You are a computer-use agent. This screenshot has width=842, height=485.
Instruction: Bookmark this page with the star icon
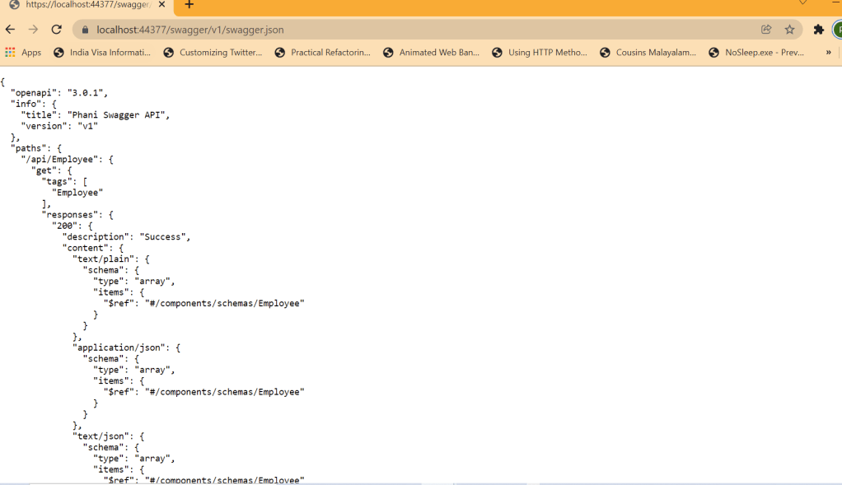(789, 30)
